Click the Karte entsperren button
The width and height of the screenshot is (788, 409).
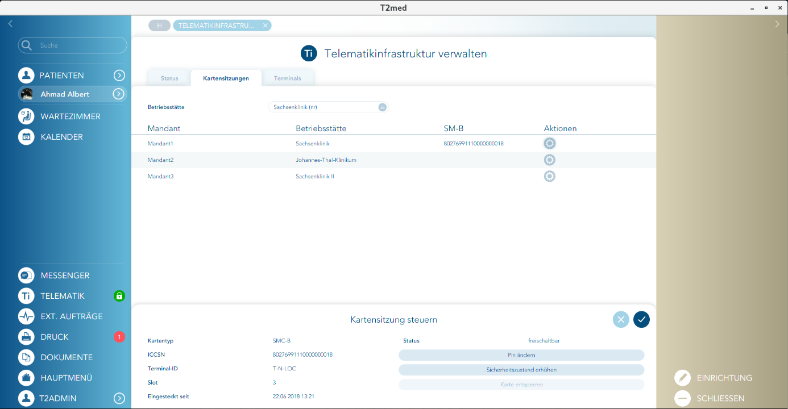pos(521,385)
